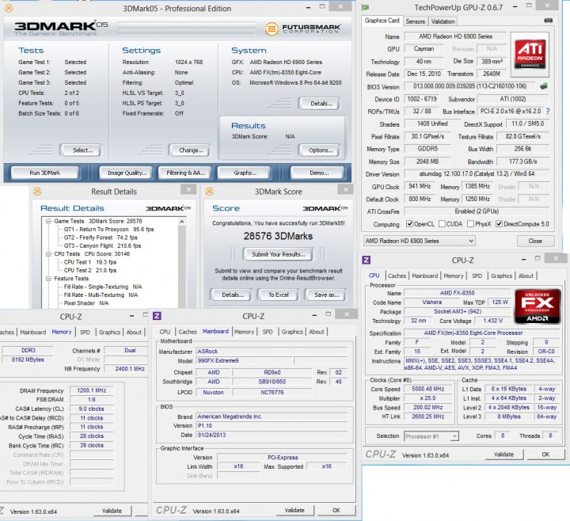Click the ATI Radeon logo in GPU-Z
This screenshot has height=521, width=570.
click(x=530, y=54)
